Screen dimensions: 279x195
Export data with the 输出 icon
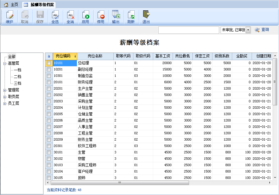[116, 17]
